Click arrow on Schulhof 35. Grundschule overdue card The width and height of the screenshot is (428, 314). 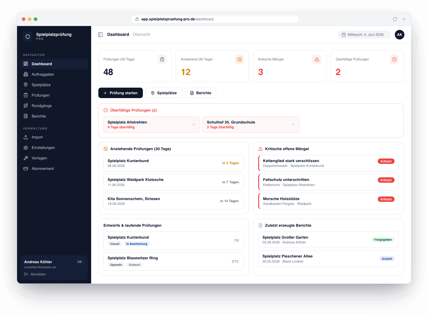[293, 124]
